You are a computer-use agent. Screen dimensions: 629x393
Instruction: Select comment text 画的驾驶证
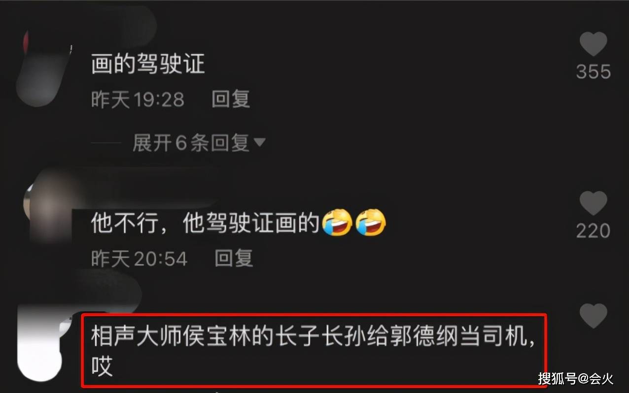pos(148,65)
